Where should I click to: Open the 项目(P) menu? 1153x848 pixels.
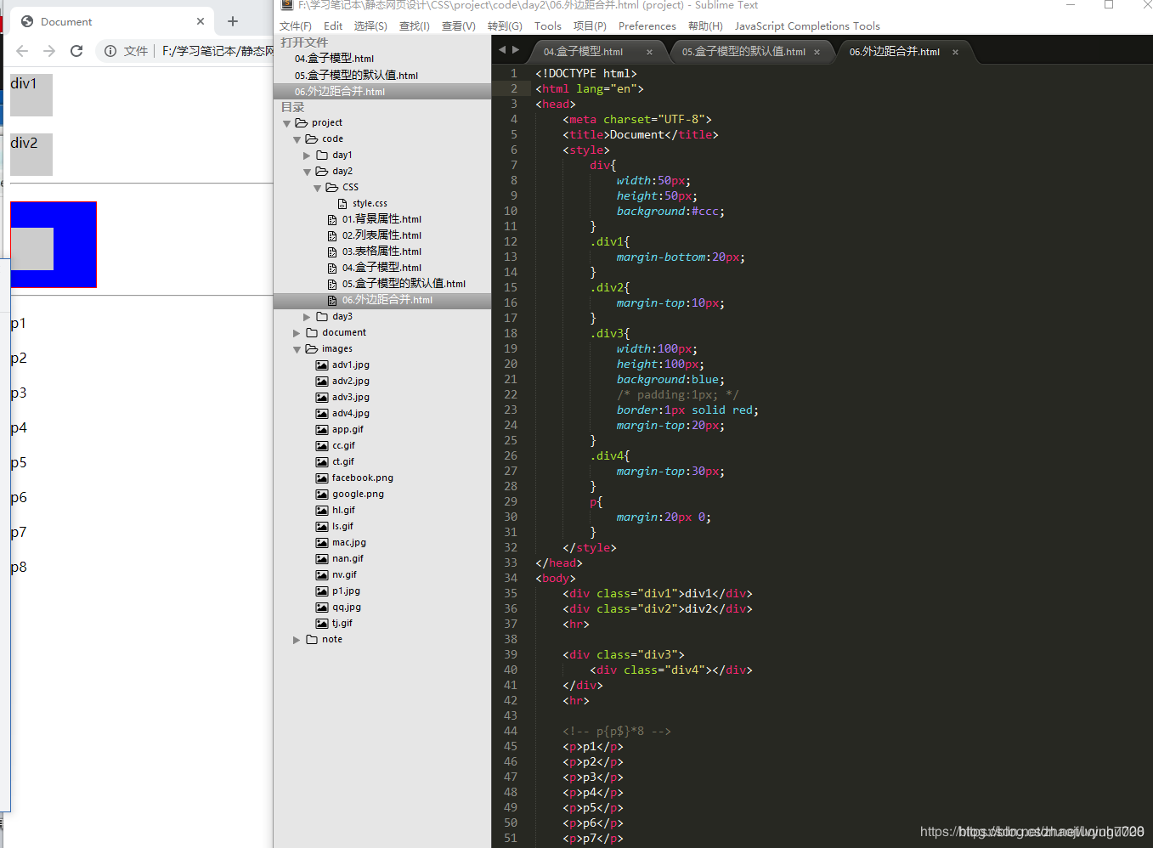590,26
